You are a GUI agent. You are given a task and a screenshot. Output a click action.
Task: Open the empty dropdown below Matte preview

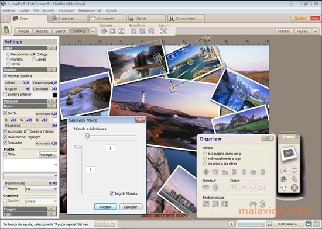coord(30,176)
